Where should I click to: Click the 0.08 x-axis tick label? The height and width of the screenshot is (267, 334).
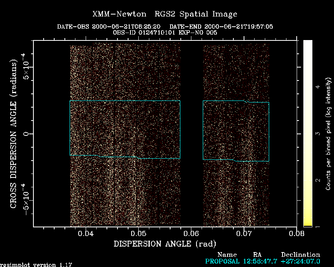[x=297, y=234]
